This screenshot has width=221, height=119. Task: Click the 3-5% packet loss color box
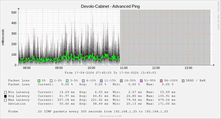[x=67, y=81]
